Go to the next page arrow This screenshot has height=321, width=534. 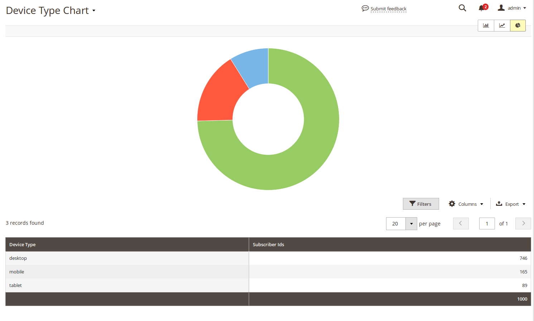point(523,223)
